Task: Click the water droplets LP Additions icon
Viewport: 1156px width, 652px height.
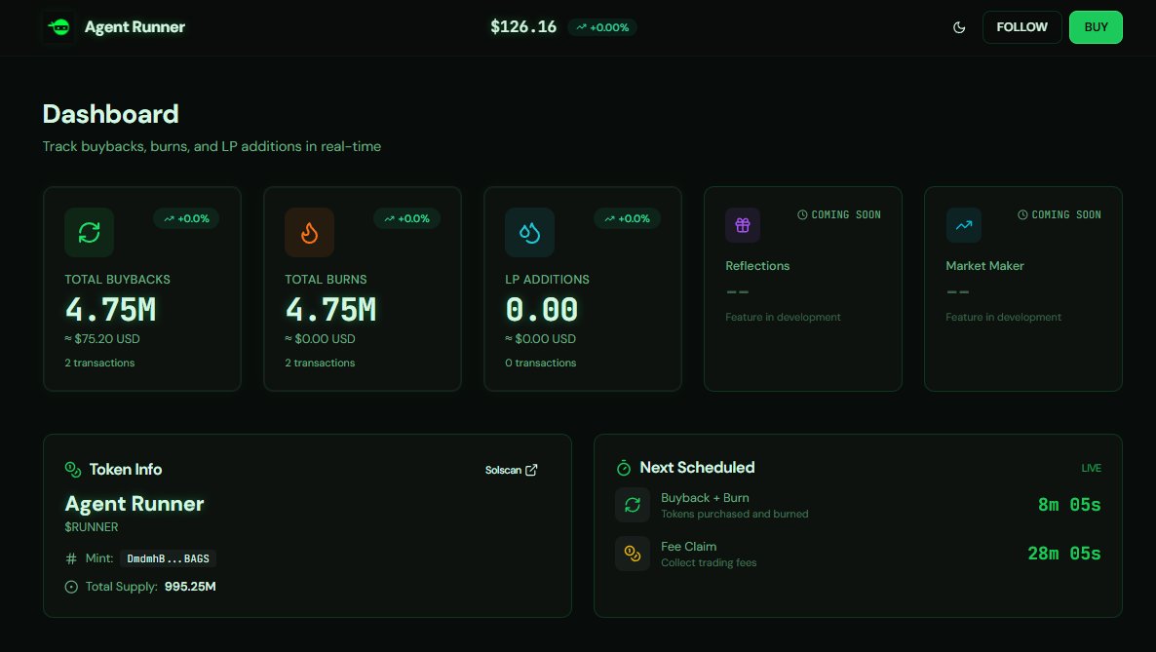Action: tap(529, 232)
